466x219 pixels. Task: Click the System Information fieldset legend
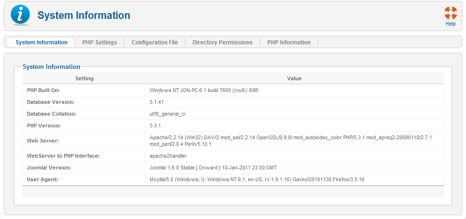pyautogui.click(x=51, y=67)
